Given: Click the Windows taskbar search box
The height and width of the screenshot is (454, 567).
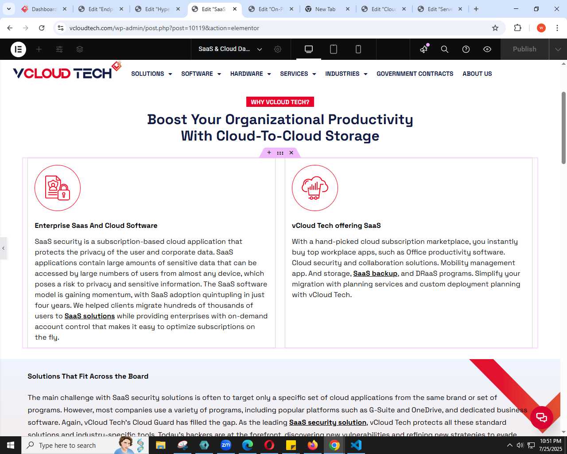Looking at the screenshot, I should [x=84, y=445].
